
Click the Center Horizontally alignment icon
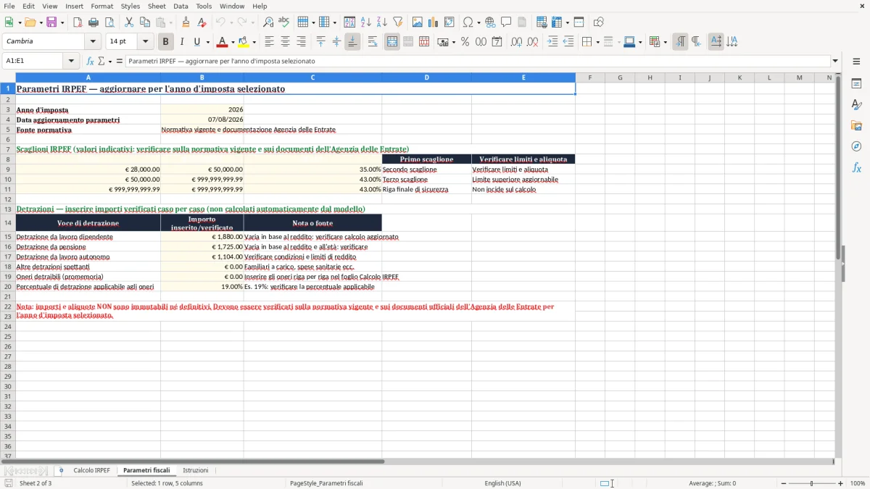tap(285, 42)
